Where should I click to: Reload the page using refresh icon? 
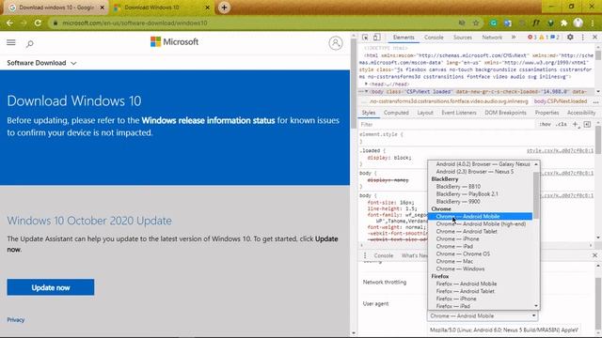(38, 23)
